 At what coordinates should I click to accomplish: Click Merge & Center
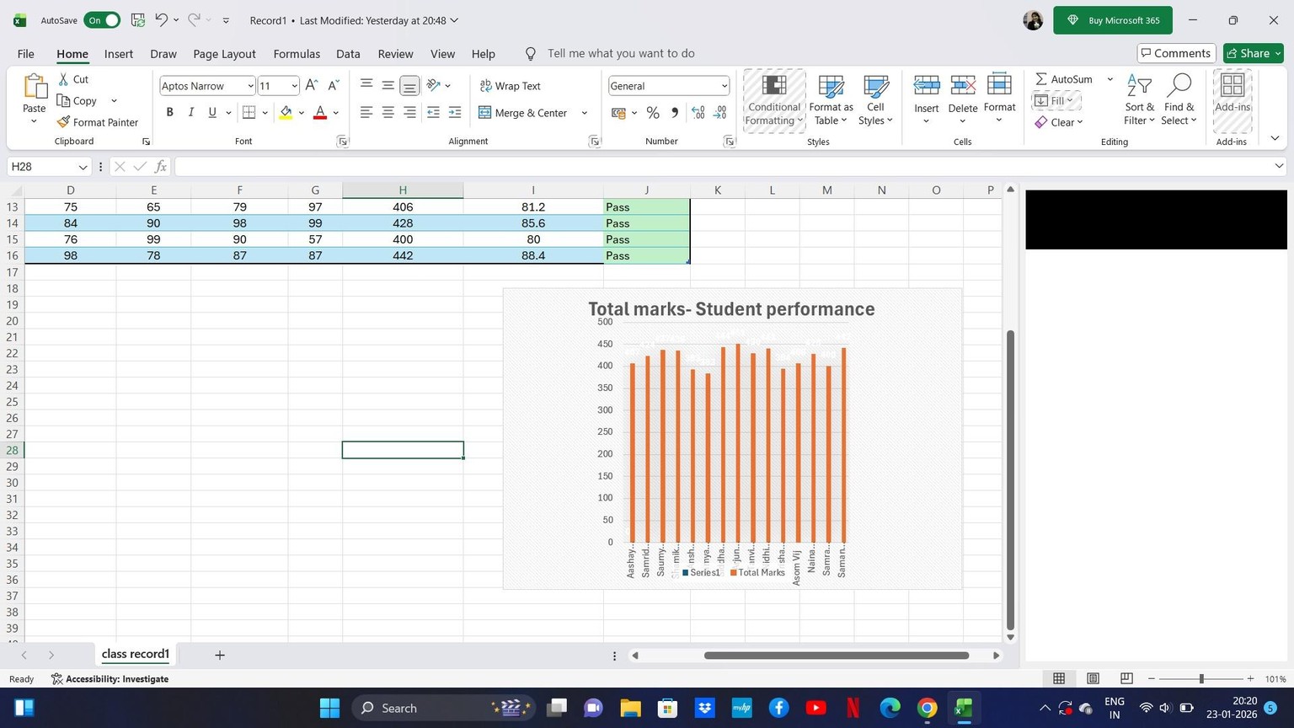click(x=523, y=113)
